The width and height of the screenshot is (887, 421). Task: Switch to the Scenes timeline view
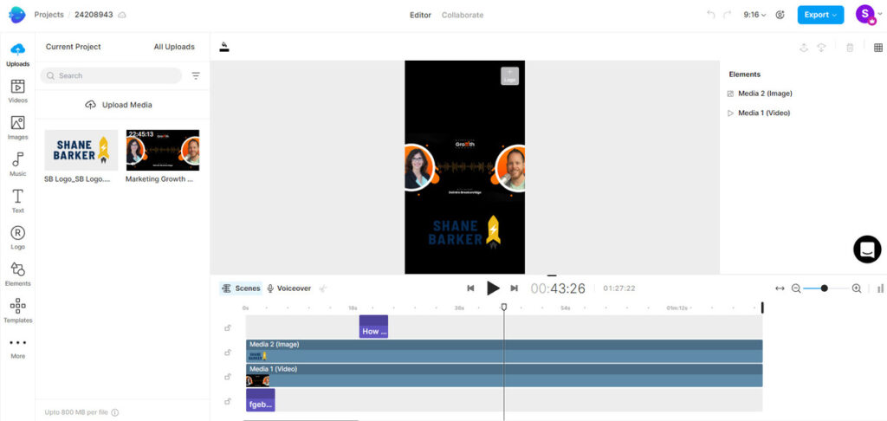(x=241, y=288)
